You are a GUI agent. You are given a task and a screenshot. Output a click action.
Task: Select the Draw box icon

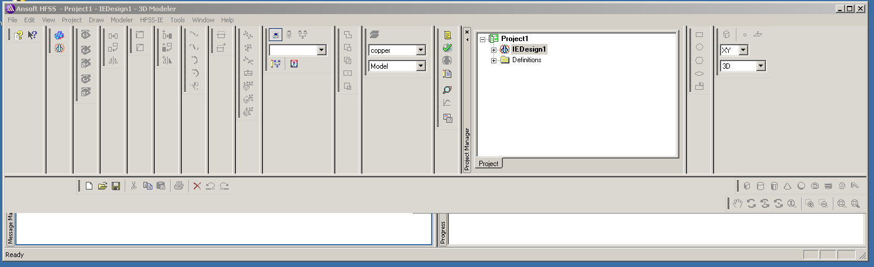[x=747, y=186]
